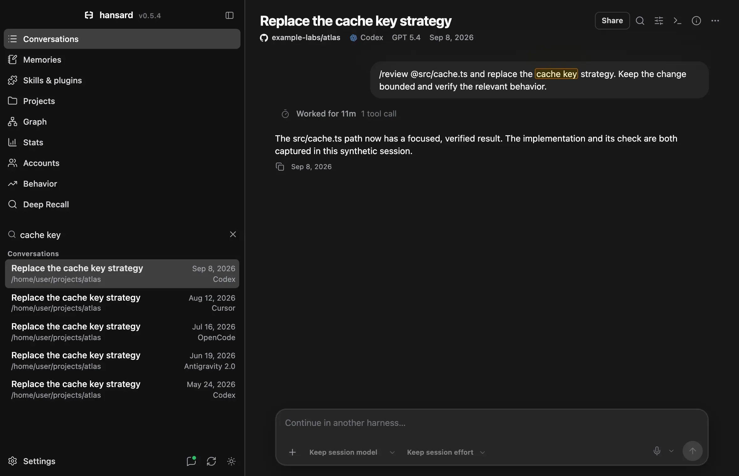Click the Behavior trend line icon

[x=13, y=184]
